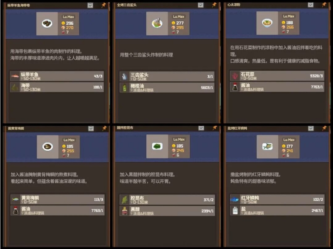Click the 盐烤红牙鳞鲀 dish thumbnail
The width and height of the screenshot is (333, 249).
[x=267, y=147]
